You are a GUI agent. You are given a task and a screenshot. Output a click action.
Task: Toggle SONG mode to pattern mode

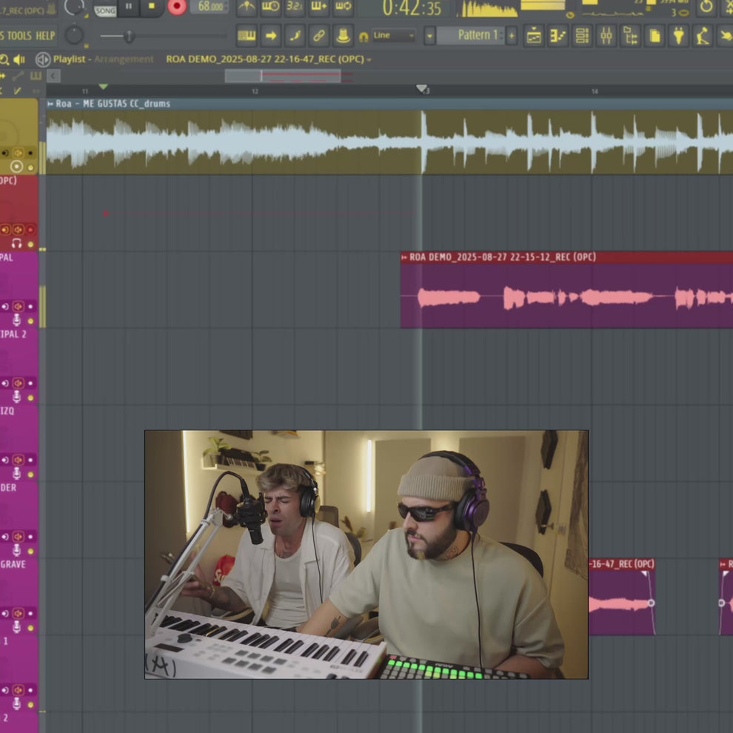point(104,10)
